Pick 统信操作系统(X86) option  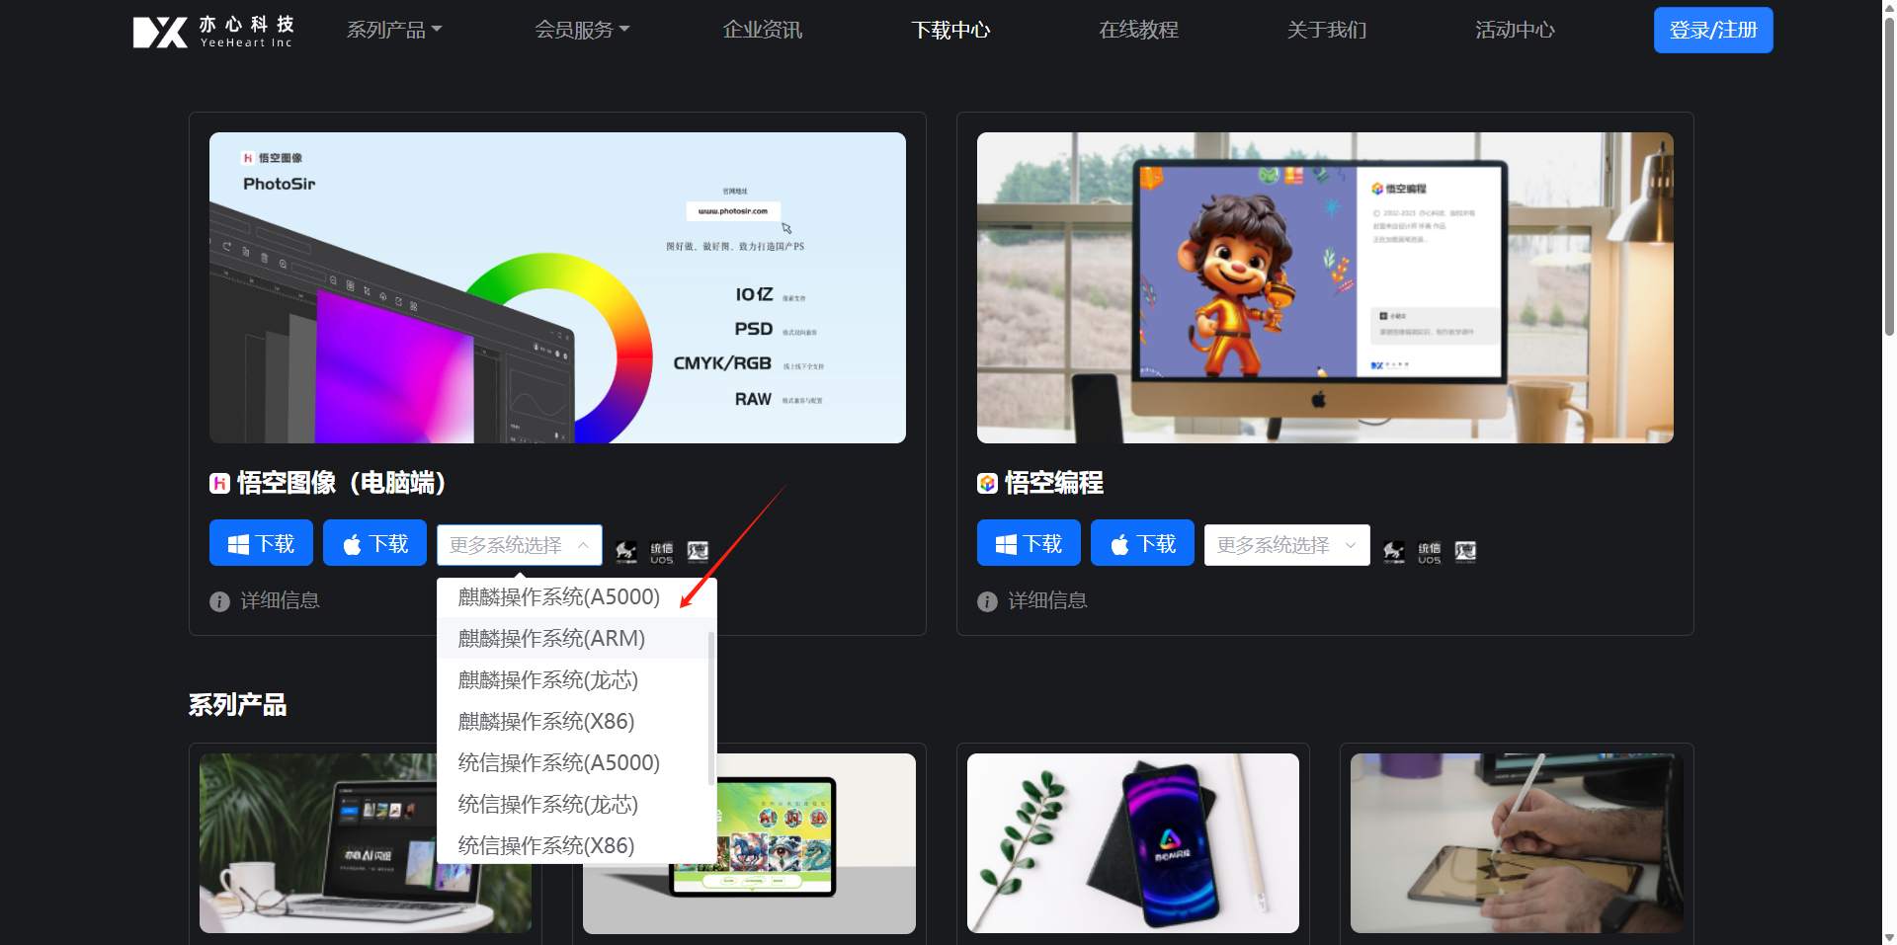[573, 846]
